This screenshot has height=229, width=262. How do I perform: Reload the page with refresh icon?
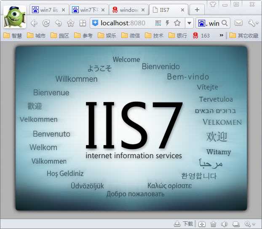(x=46, y=23)
